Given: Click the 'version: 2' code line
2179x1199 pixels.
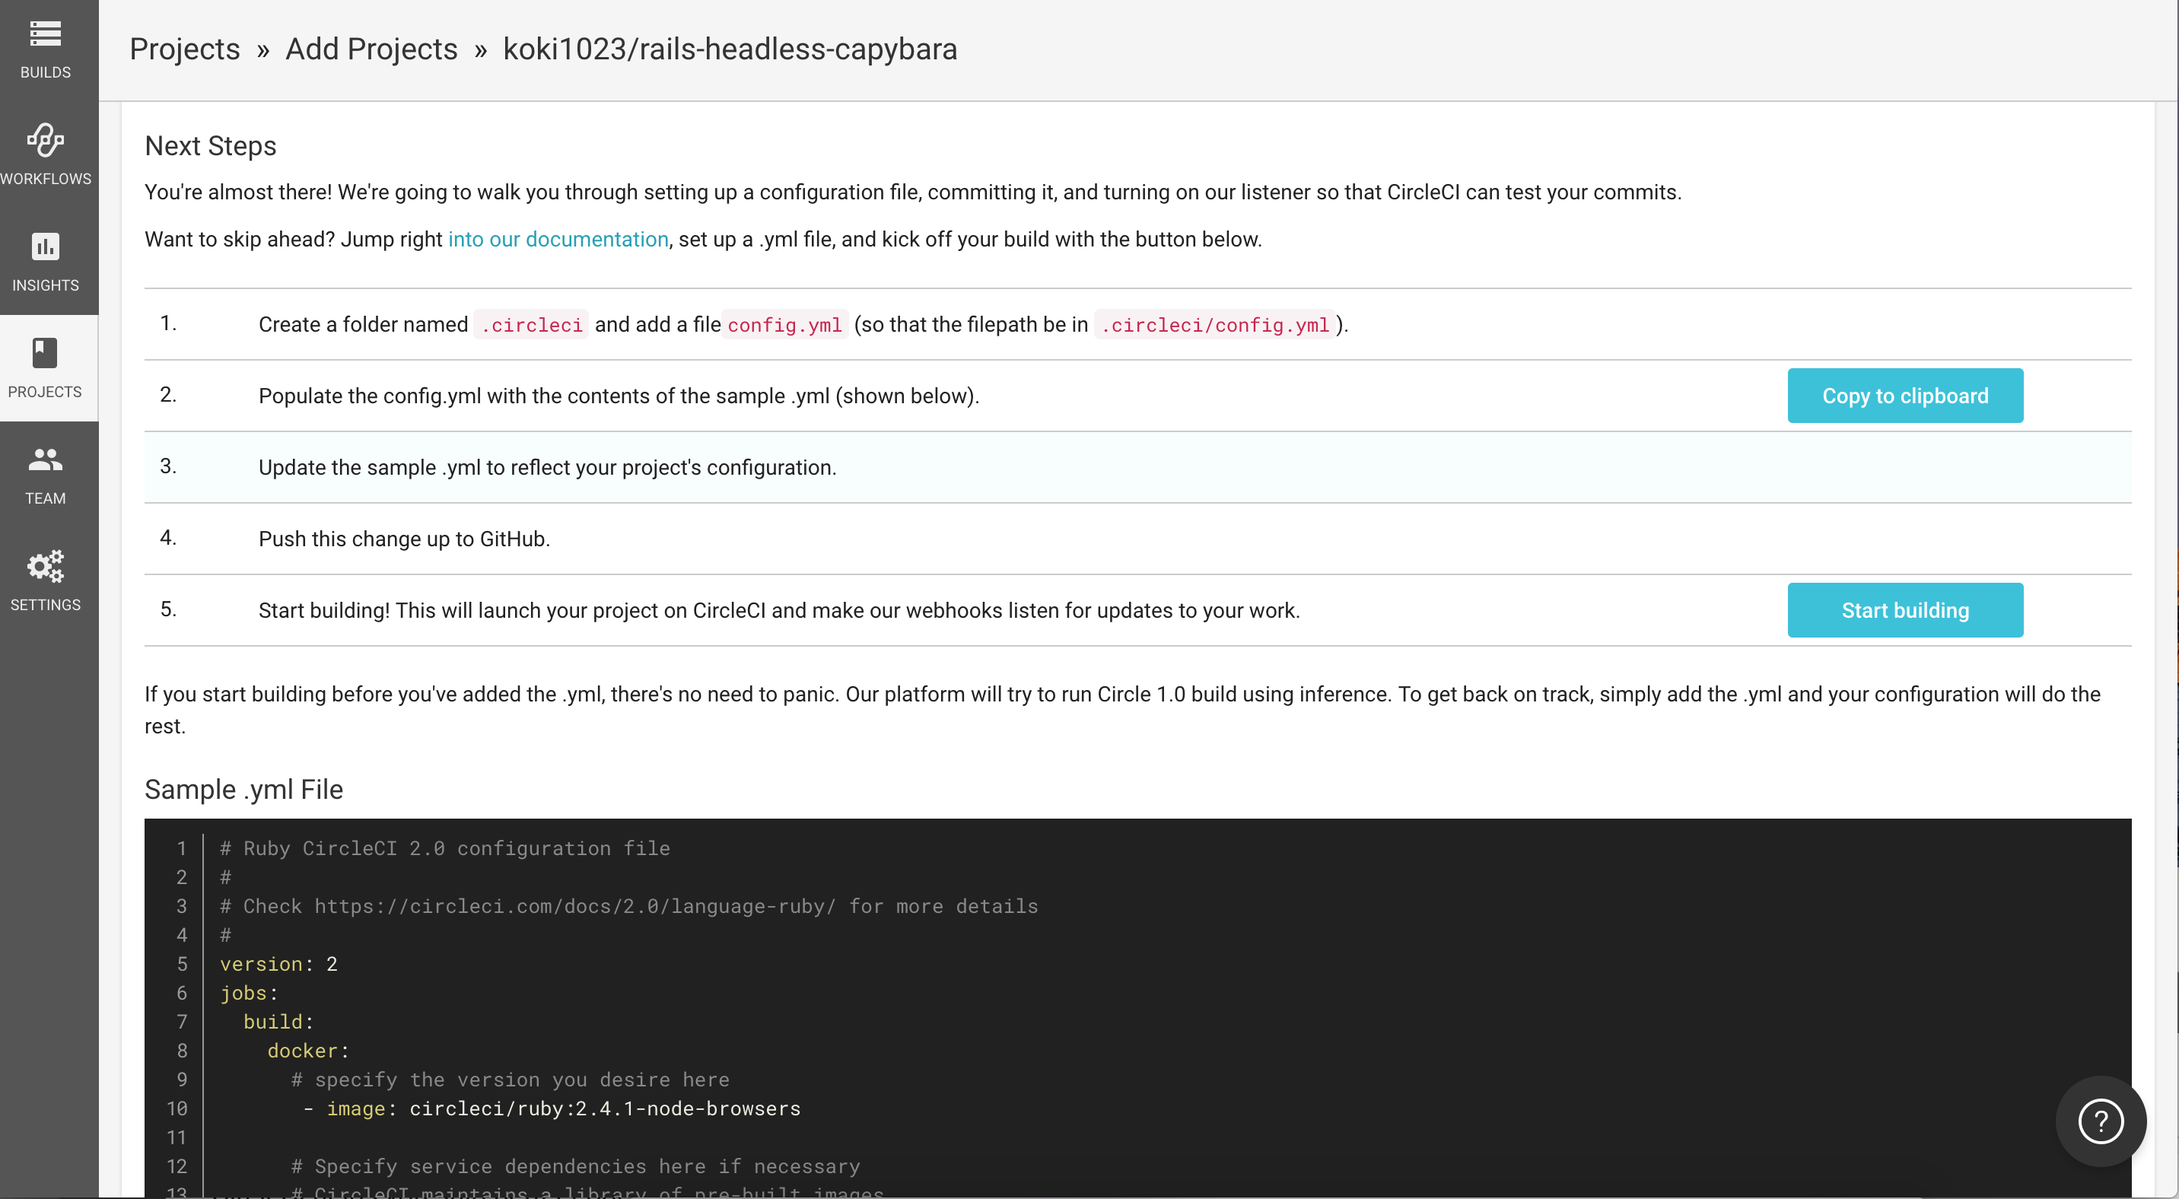Looking at the screenshot, I should pyautogui.click(x=278, y=964).
